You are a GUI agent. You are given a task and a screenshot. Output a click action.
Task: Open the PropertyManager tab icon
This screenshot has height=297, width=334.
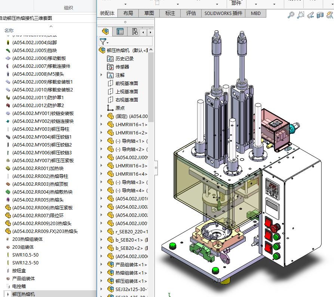(120, 32)
